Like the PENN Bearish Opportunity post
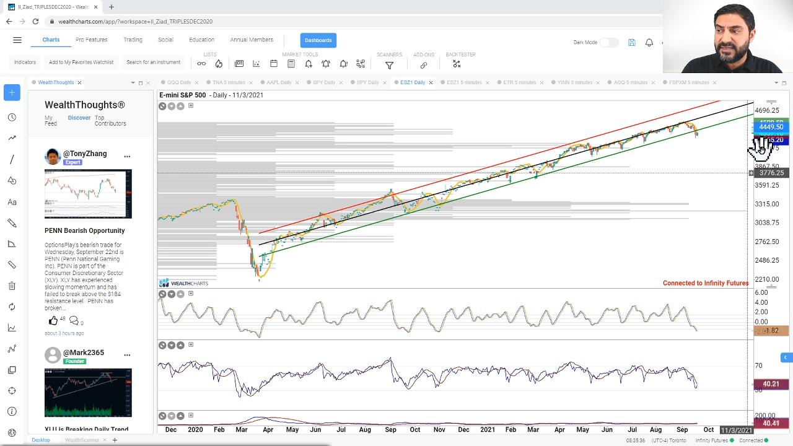This screenshot has width=793, height=446. (x=53, y=320)
